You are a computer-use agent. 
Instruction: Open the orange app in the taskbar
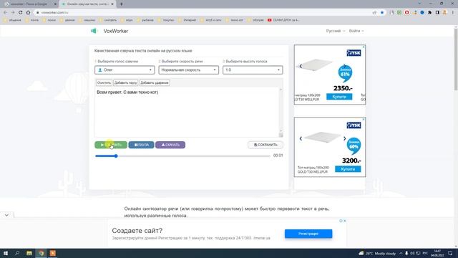point(52,253)
